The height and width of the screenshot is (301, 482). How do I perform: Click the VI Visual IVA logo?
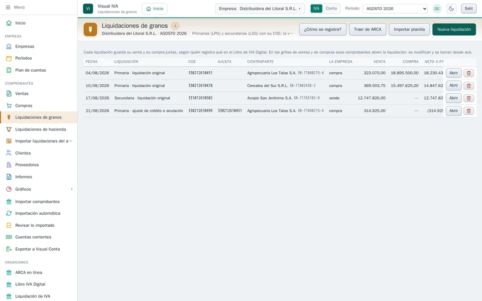tap(88, 9)
